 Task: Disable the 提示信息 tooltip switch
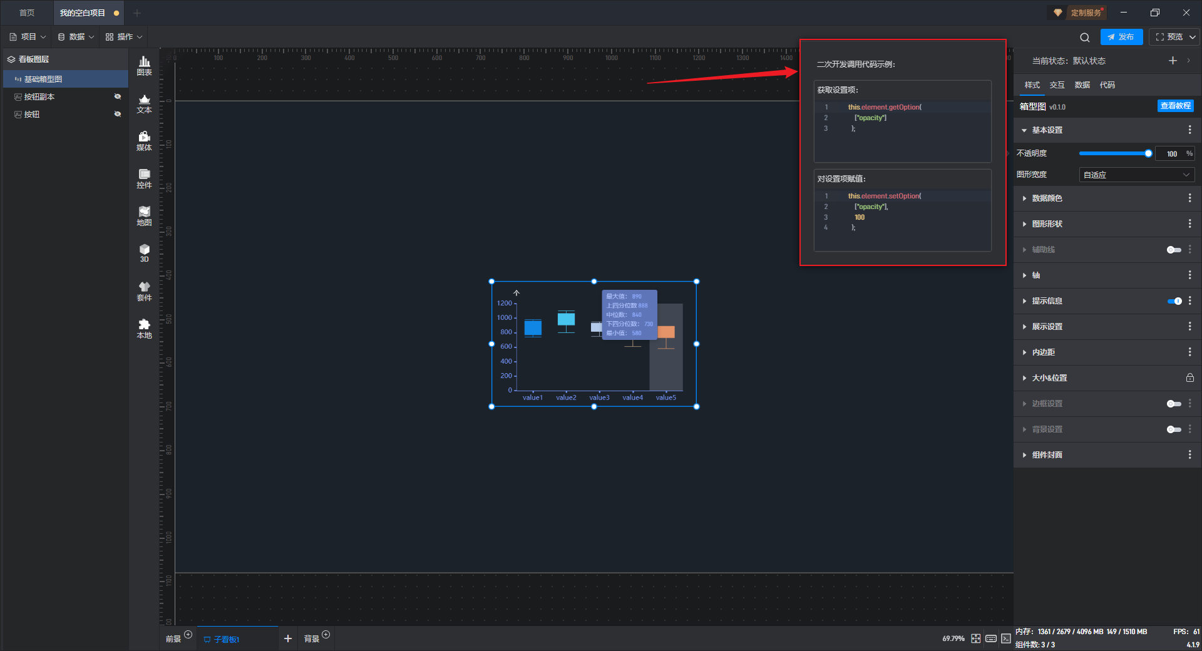pyautogui.click(x=1174, y=301)
